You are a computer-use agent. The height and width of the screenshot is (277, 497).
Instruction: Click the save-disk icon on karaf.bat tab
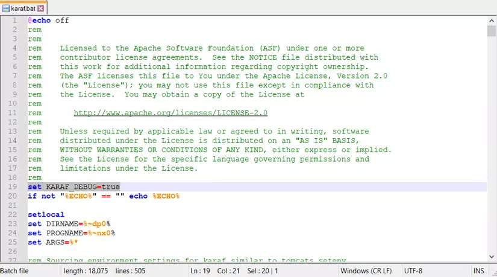[x=5, y=8]
